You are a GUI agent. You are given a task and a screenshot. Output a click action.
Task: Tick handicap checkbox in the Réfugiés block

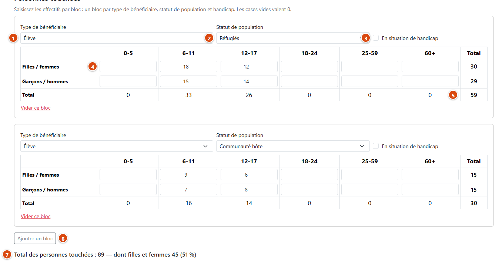point(376,38)
